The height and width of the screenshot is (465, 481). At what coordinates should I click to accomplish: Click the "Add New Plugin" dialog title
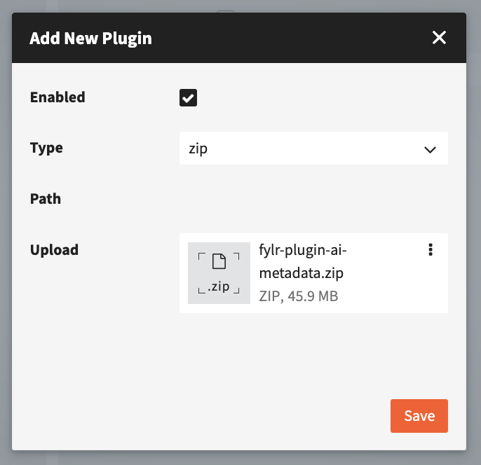(90, 38)
